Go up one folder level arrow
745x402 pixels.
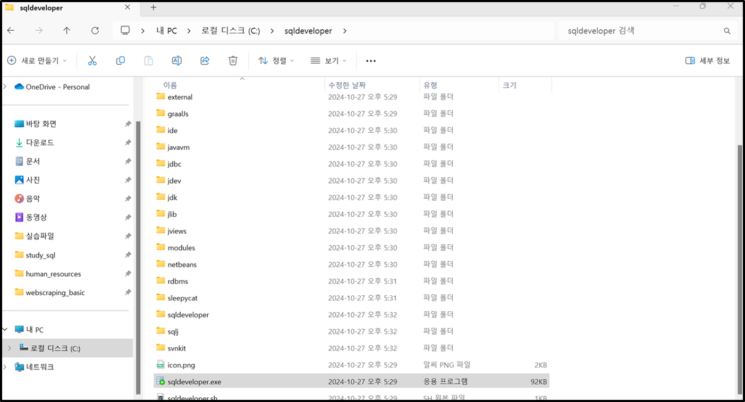(x=66, y=31)
